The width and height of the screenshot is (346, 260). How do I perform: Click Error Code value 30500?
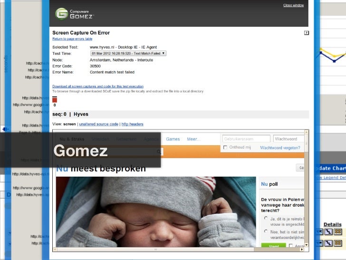coord(95,66)
